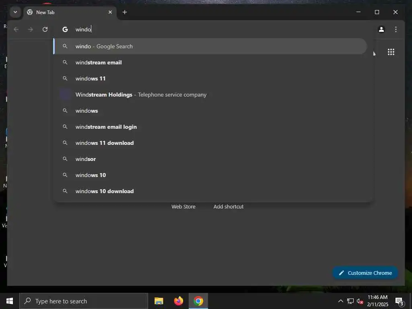Click the Chrome taskbar icon

[x=198, y=301]
